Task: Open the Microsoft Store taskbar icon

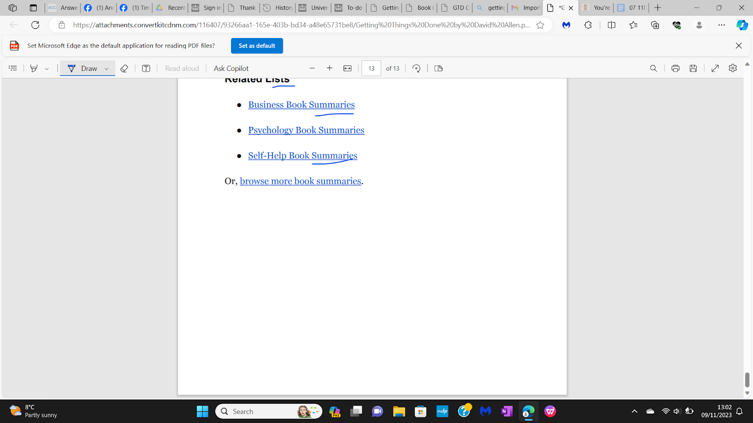Action: click(421, 411)
